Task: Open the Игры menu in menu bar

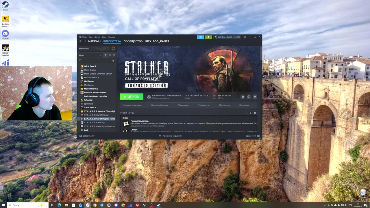Action: (x=104, y=37)
